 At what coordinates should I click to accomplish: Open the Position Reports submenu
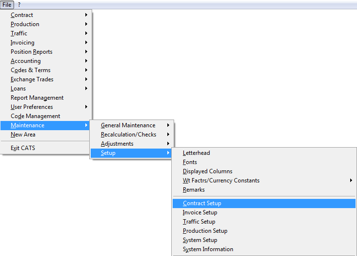(46, 52)
